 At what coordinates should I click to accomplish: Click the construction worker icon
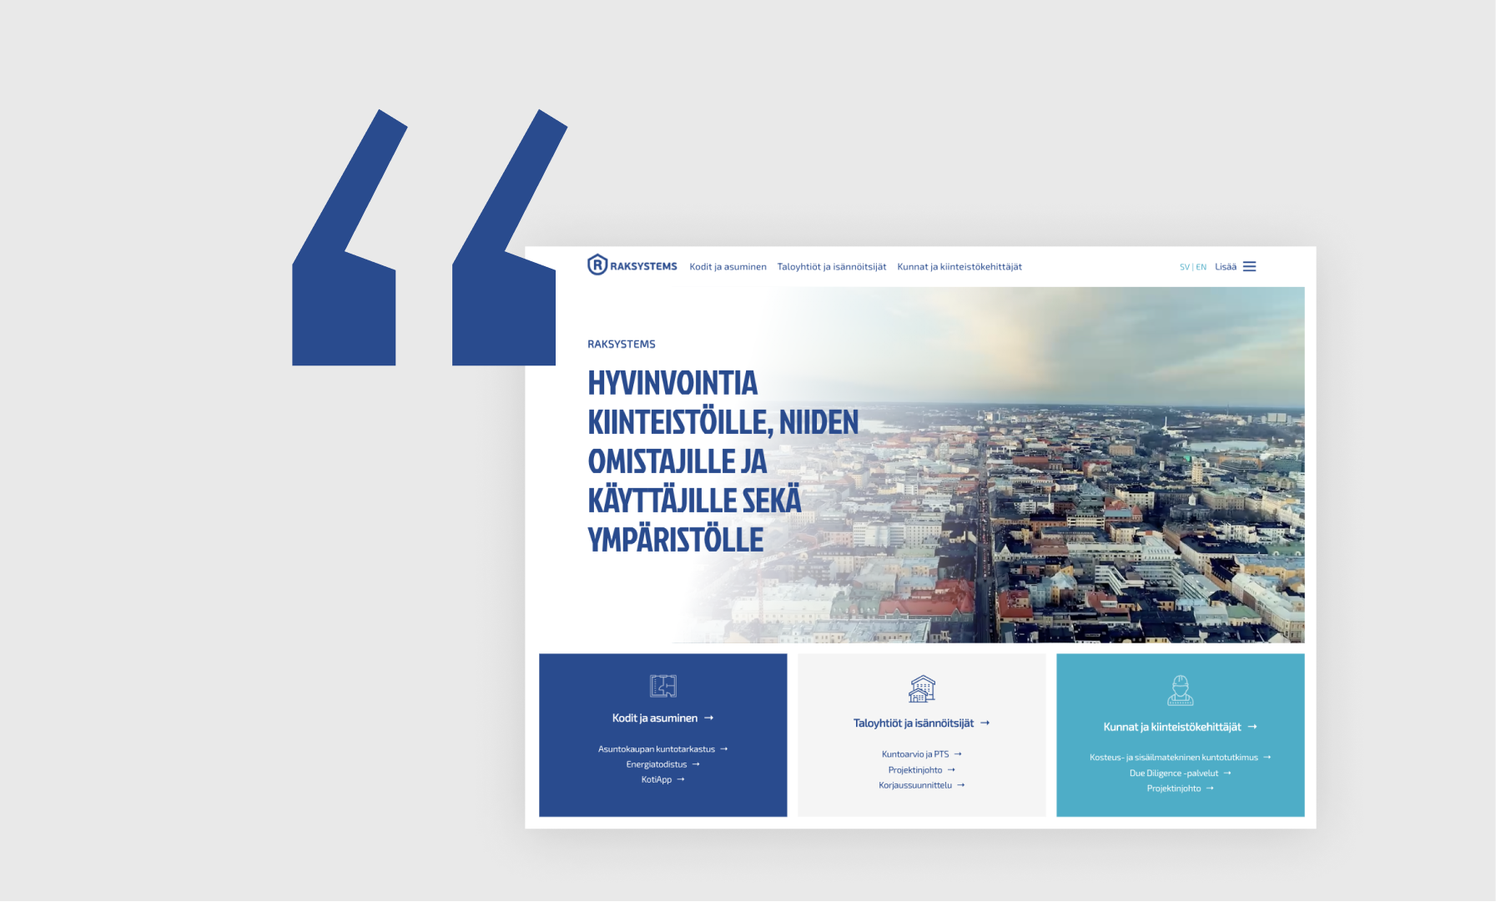coord(1180,691)
